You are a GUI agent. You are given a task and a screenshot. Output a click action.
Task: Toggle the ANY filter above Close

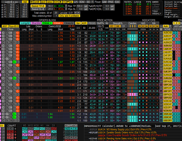point(5,26)
